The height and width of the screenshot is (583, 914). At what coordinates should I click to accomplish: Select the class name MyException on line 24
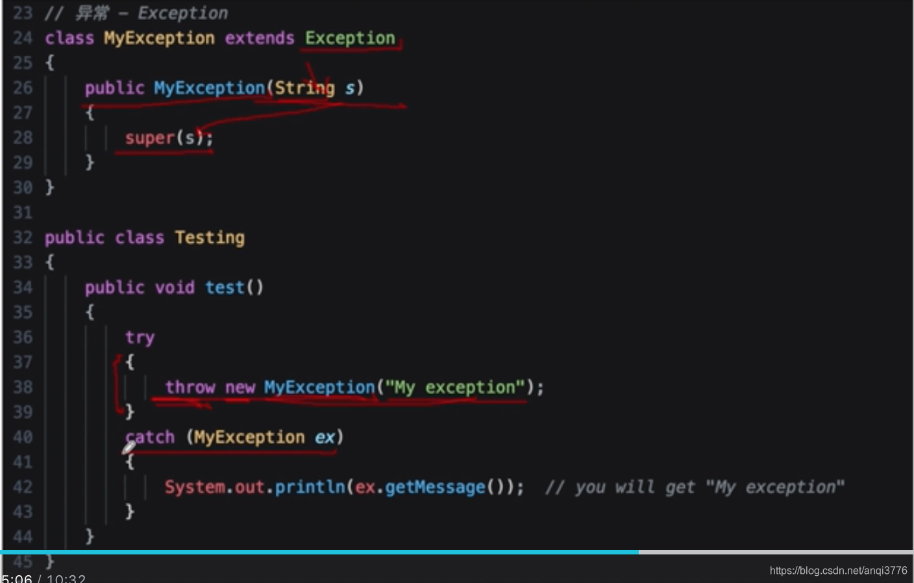159,38
